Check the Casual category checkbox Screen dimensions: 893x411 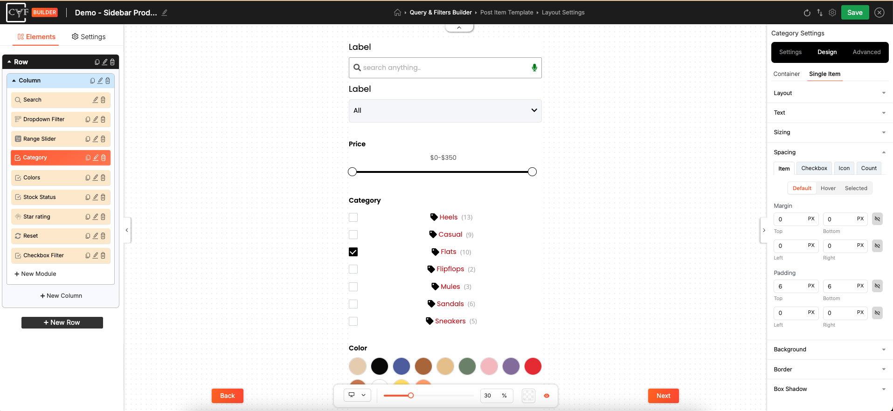point(353,234)
